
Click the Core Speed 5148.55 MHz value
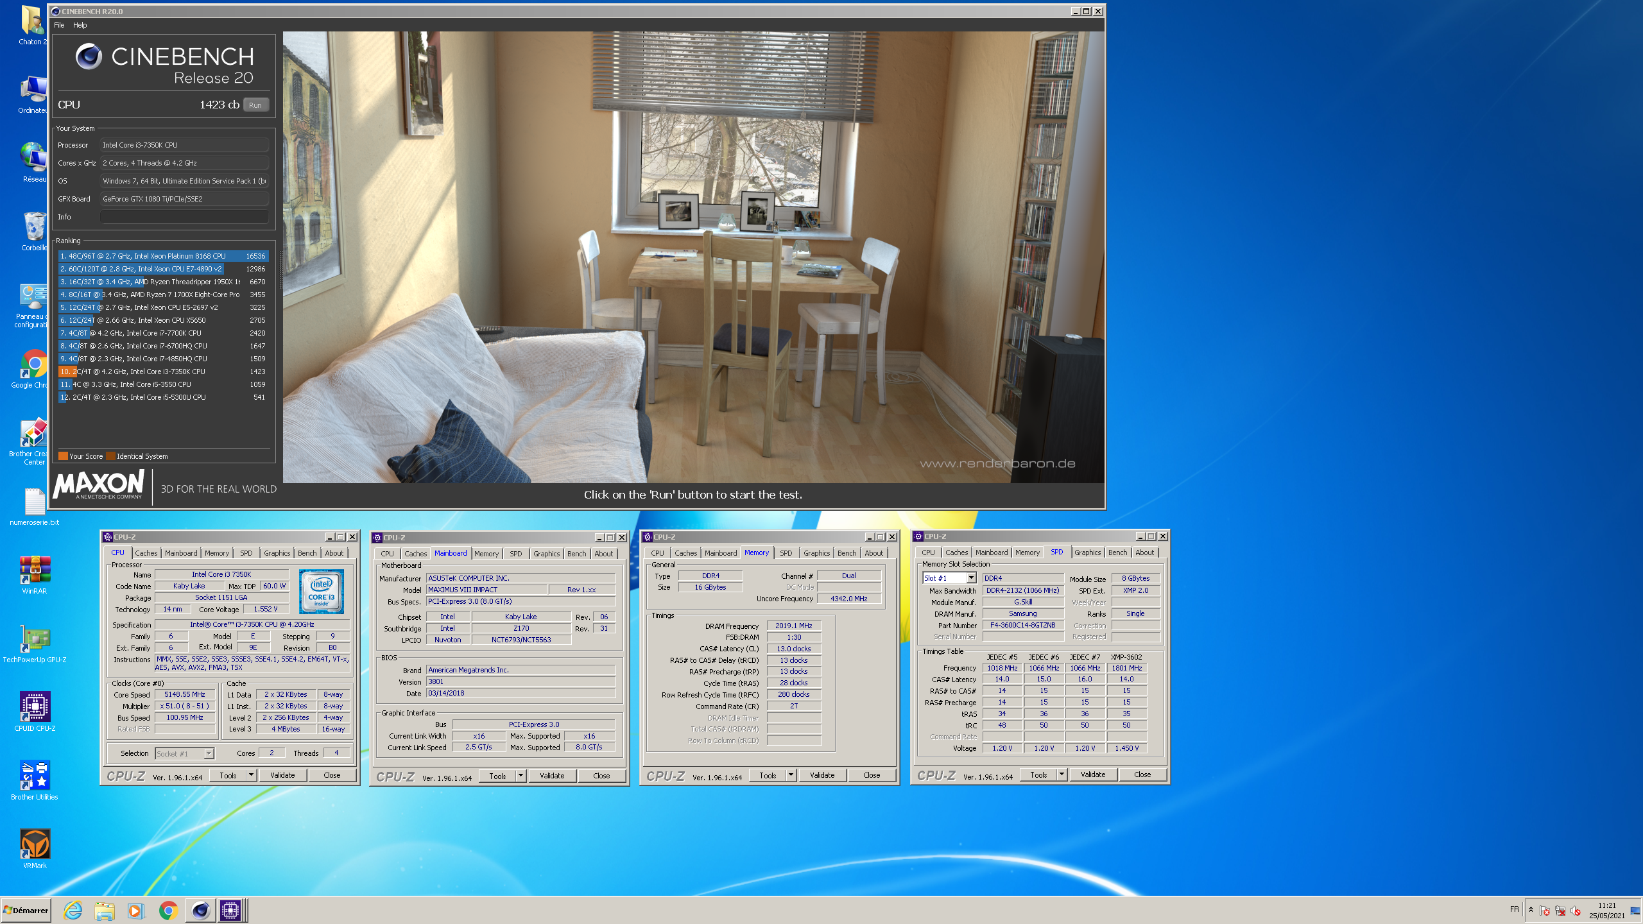[x=185, y=694]
